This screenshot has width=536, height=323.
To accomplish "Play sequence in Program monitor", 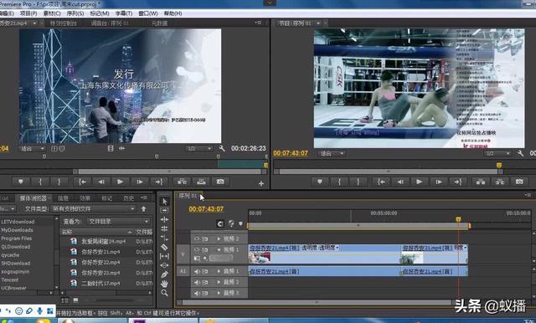I will (420, 182).
